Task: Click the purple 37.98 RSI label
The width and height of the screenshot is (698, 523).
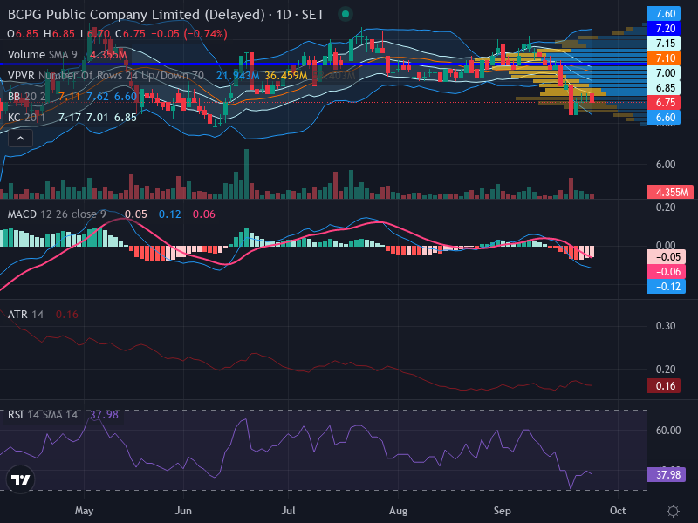Action: point(667,474)
